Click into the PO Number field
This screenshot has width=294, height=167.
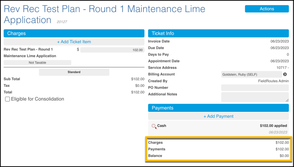[x=255, y=88]
